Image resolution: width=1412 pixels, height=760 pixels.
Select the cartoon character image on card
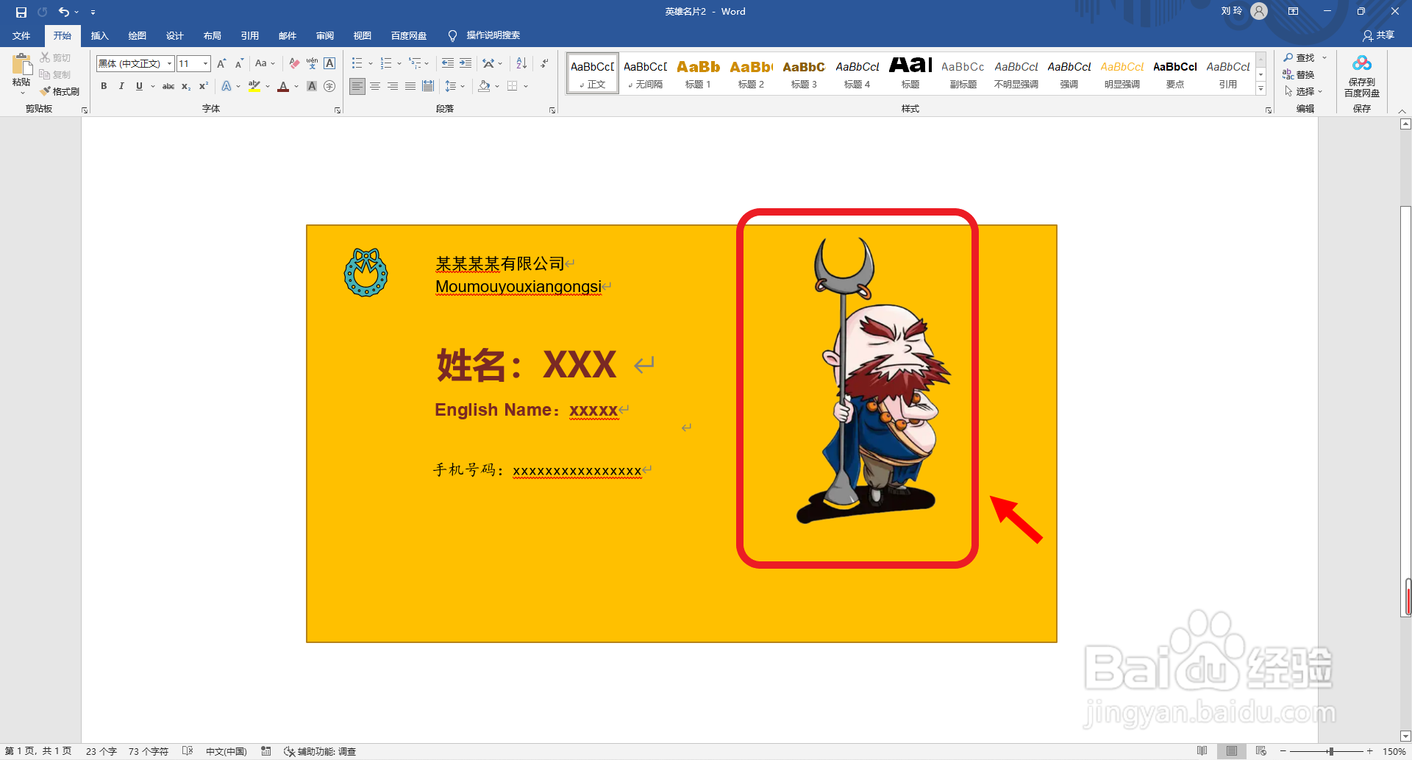coord(873,380)
